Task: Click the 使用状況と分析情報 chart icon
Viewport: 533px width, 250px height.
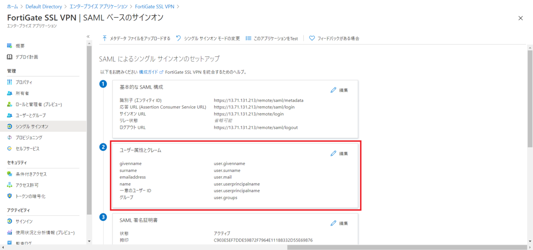Action: [10, 232]
